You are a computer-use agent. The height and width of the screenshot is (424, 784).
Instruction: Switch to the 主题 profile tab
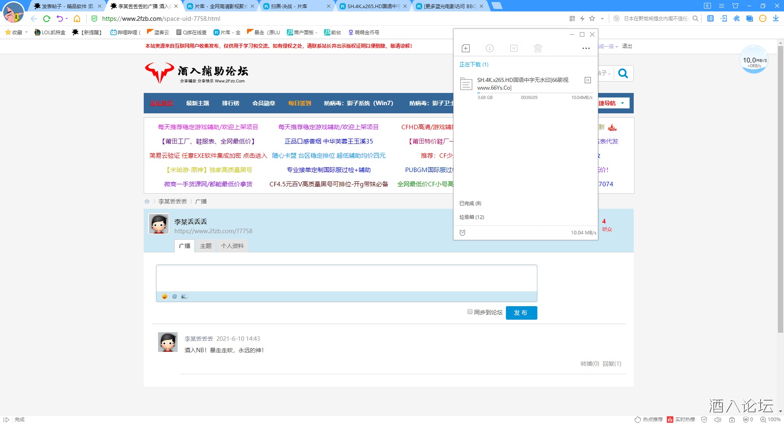[205, 246]
